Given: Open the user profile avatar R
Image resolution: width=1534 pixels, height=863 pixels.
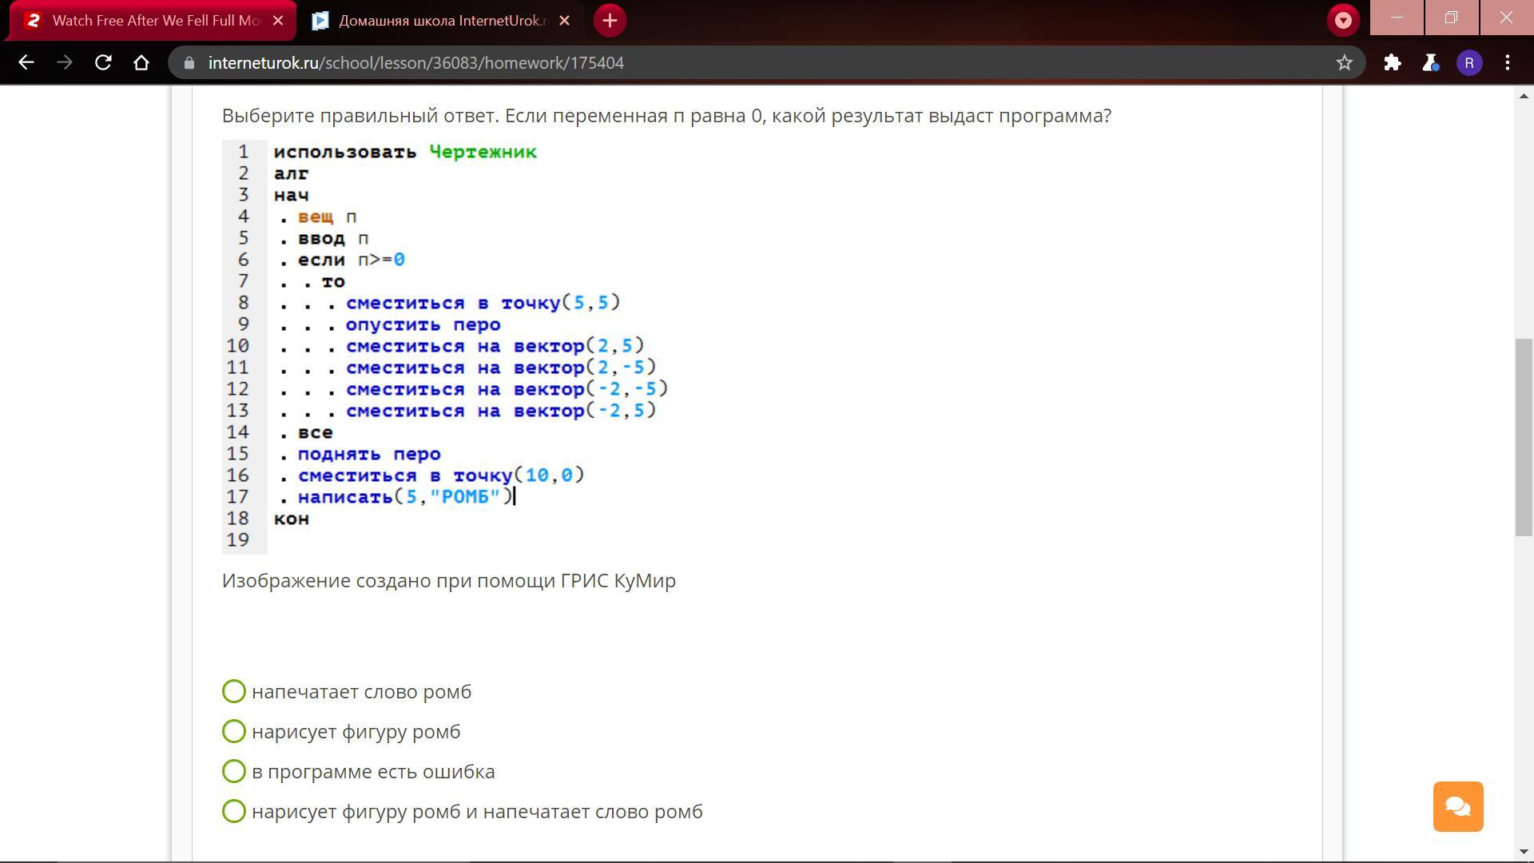Looking at the screenshot, I should click(1469, 62).
